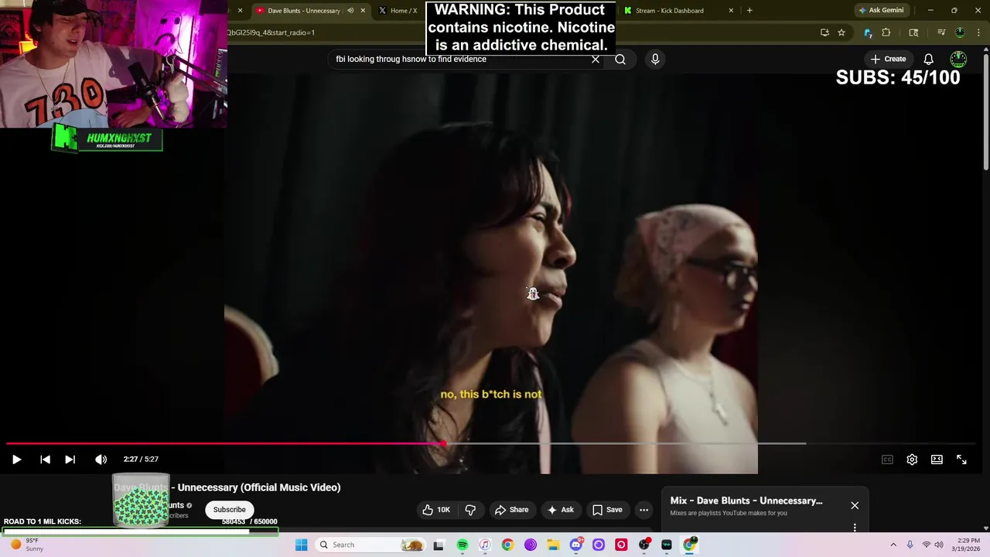Open OBS Studio from taskbar
Image resolution: width=990 pixels, height=557 pixels.
pos(643,545)
